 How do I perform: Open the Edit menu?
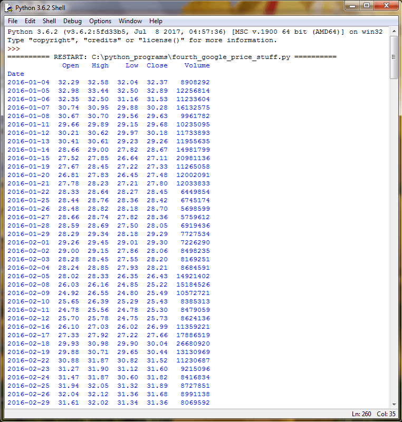(30, 21)
